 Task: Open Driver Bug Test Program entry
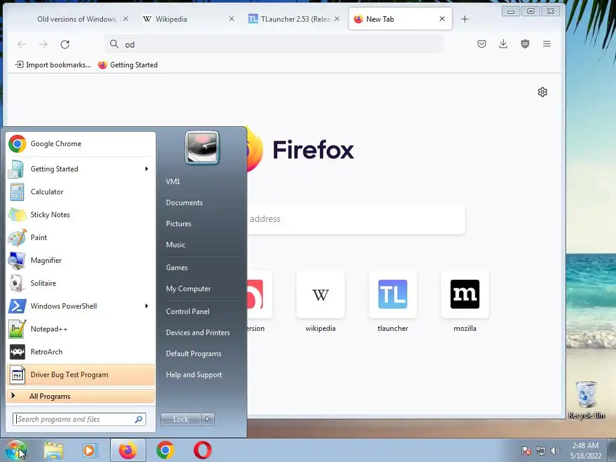click(x=81, y=375)
